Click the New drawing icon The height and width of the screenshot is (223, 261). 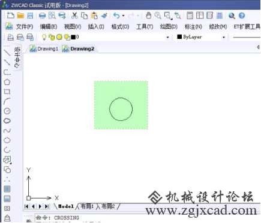10,16
